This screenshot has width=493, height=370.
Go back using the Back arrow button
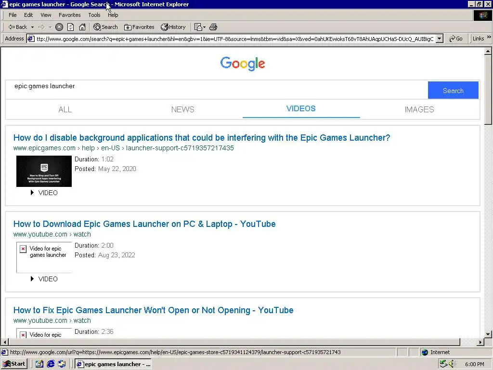tap(18, 27)
